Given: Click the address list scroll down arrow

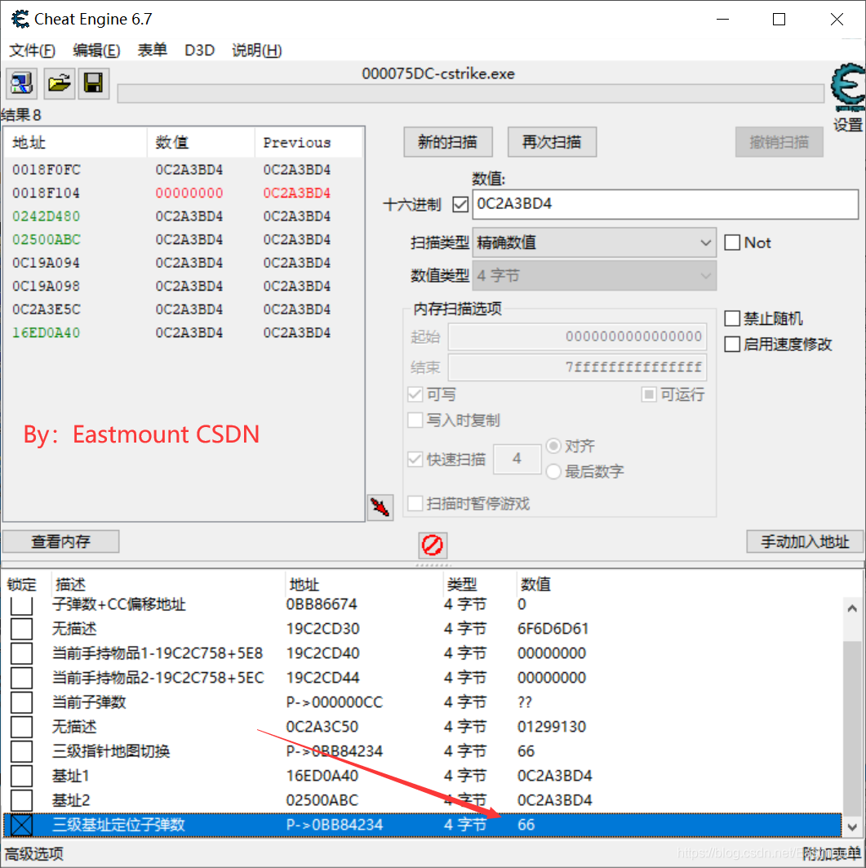Looking at the screenshot, I should [852, 827].
